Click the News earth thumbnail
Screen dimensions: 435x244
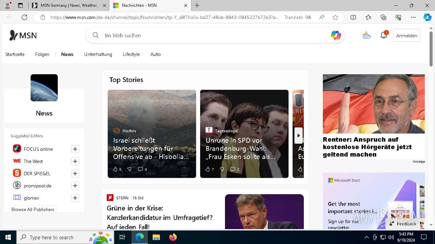click(44, 88)
